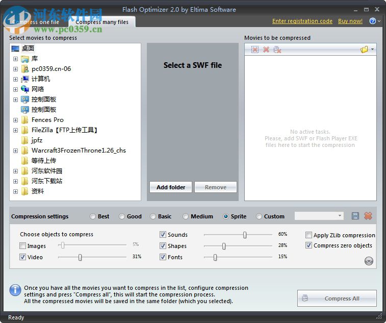The width and height of the screenshot is (386, 323).
Task: Select the Custom compression radio button
Action: 259,216
